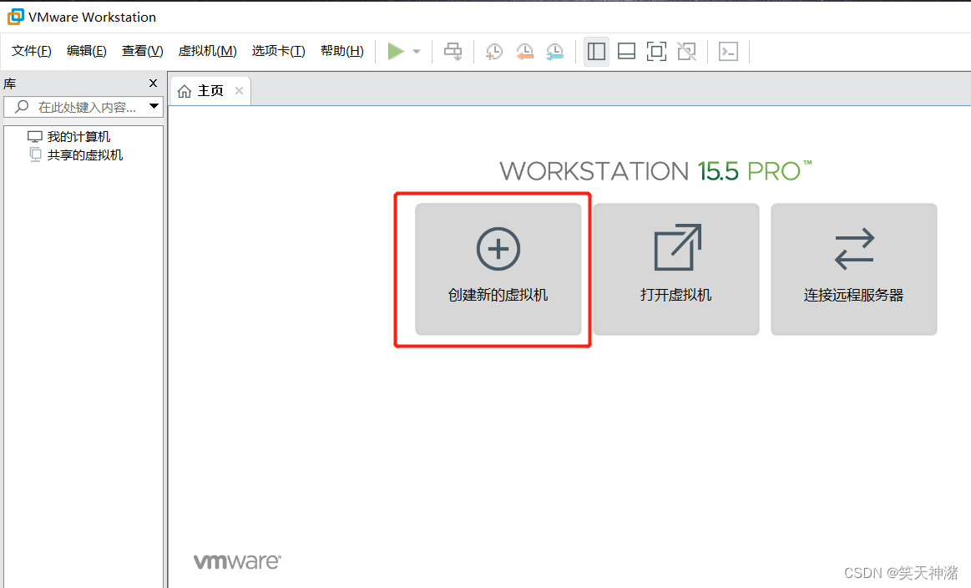Click the home icon on 主页 tab
The width and height of the screenshot is (971, 588).
pyautogui.click(x=185, y=92)
